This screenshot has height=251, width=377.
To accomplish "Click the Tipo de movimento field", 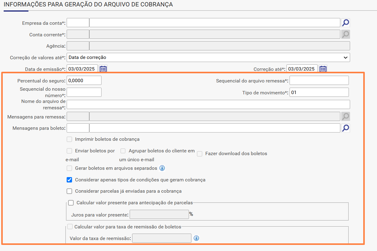I will (319, 92).
